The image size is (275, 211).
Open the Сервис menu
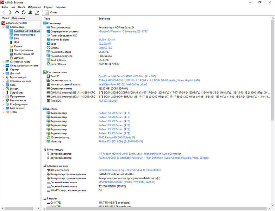point(48,7)
